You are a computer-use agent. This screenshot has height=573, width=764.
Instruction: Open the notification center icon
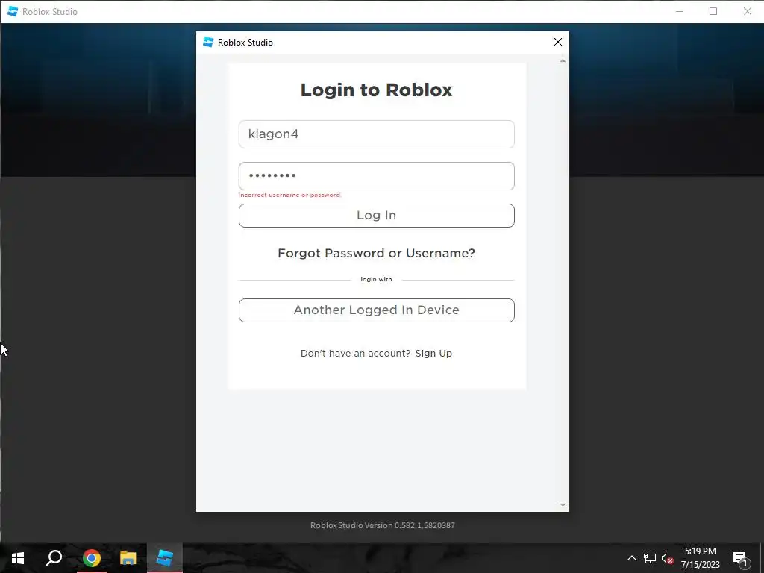tap(740, 558)
